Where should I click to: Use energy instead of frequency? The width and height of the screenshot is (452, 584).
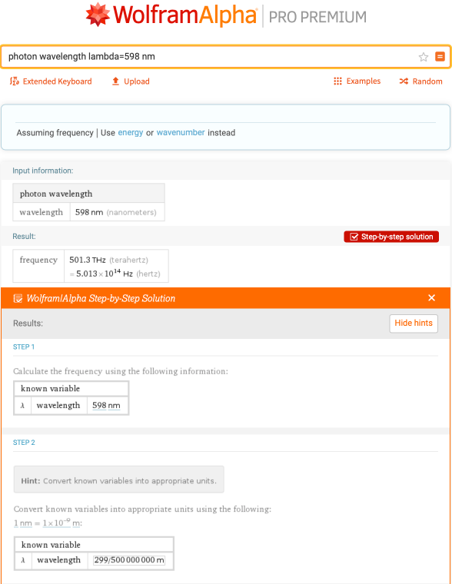[131, 133]
